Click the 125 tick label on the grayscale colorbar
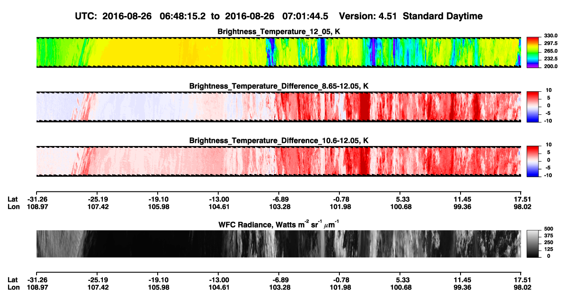Screen dimensions: 579x297 pyautogui.click(x=548, y=249)
